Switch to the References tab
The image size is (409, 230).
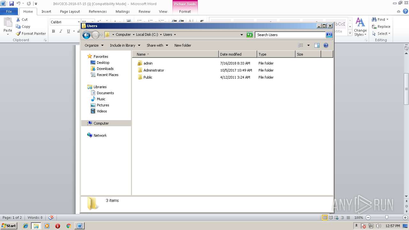click(x=98, y=11)
